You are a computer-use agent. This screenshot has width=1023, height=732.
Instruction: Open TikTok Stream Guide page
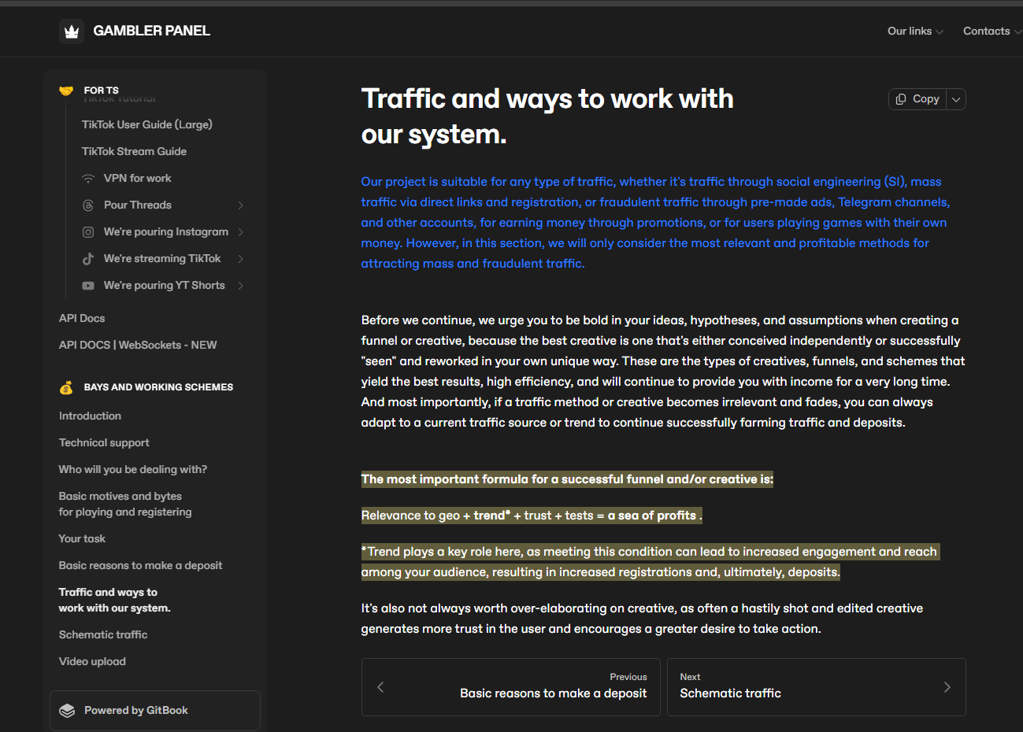click(134, 151)
